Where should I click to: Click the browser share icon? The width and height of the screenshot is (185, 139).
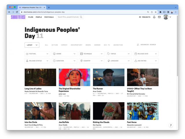(x=152, y=12)
